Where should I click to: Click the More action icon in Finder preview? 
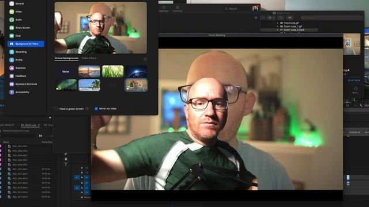(x=356, y=90)
